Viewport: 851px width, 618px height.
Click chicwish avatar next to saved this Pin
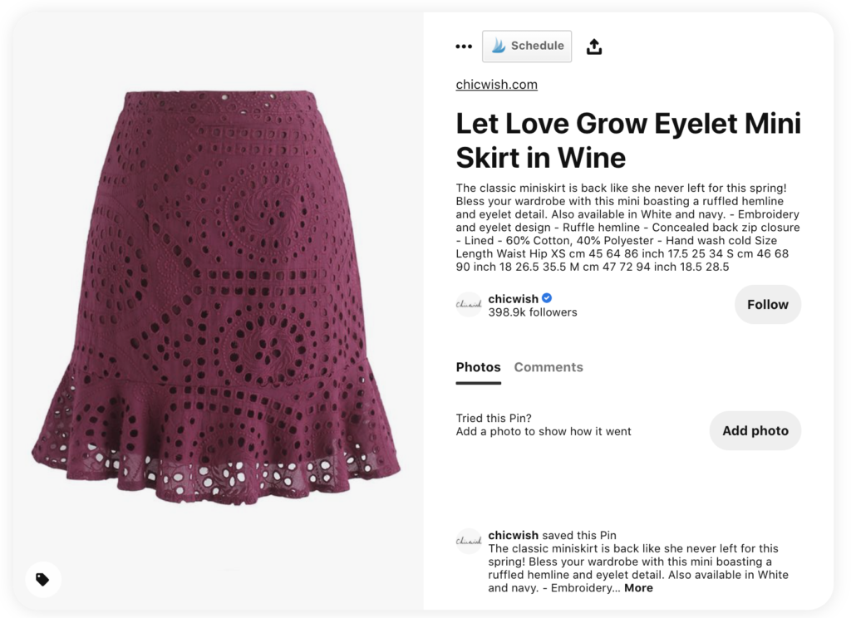[x=469, y=542]
